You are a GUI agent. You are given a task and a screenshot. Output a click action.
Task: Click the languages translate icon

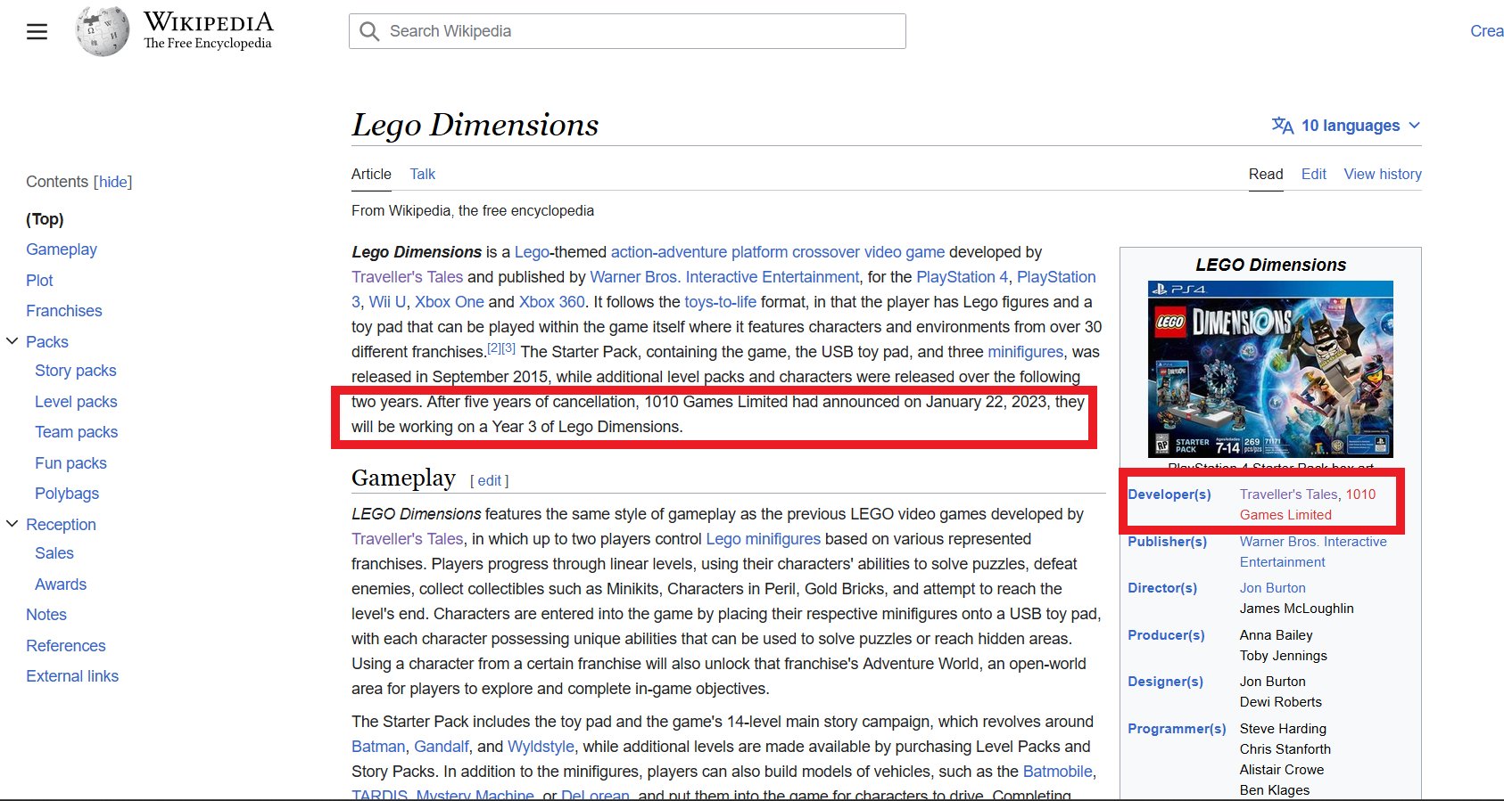[x=1283, y=126]
